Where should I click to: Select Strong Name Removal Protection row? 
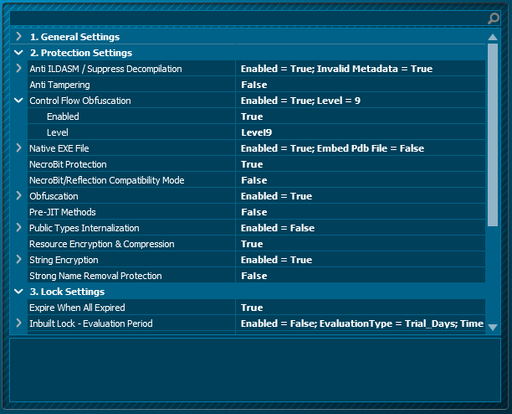(95, 276)
